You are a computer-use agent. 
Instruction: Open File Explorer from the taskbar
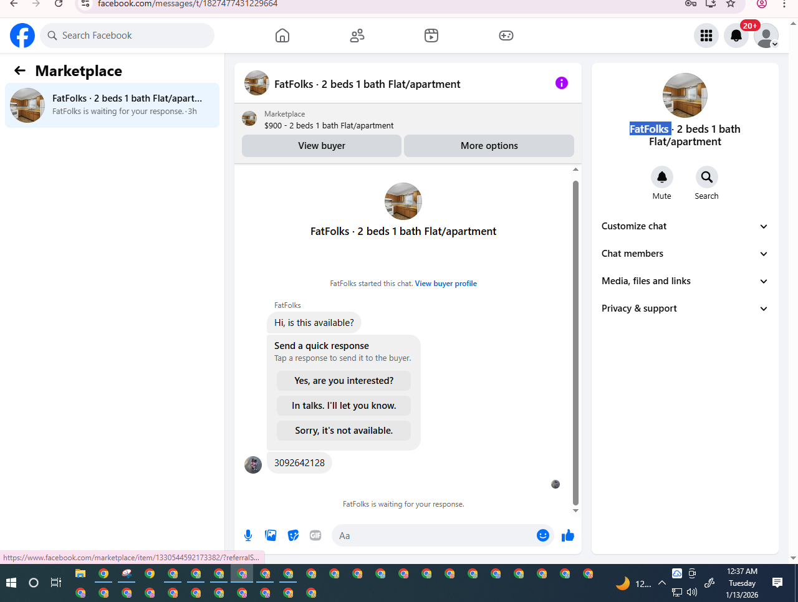(x=80, y=574)
